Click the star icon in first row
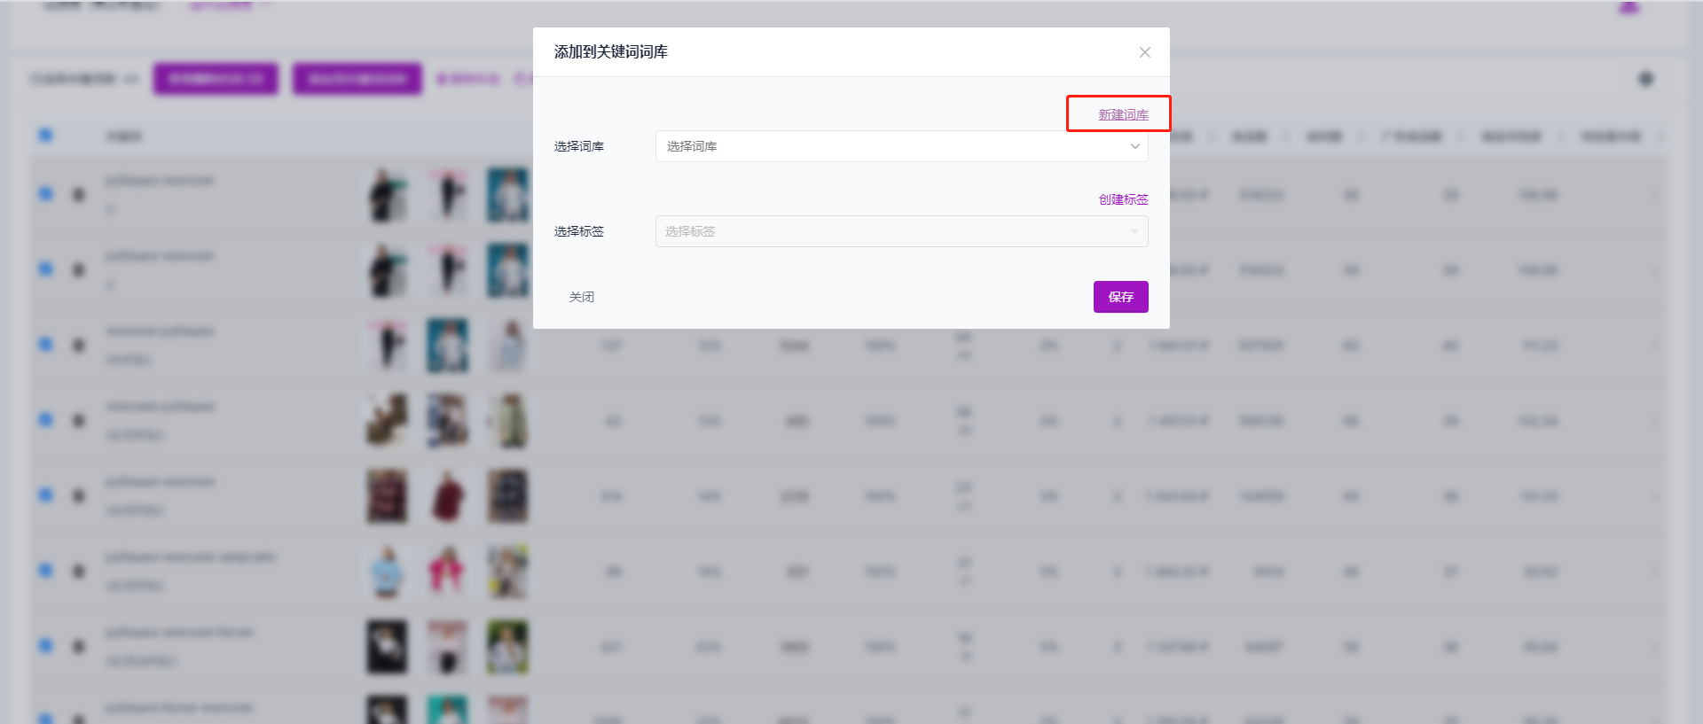This screenshot has height=724, width=1703. [79, 194]
